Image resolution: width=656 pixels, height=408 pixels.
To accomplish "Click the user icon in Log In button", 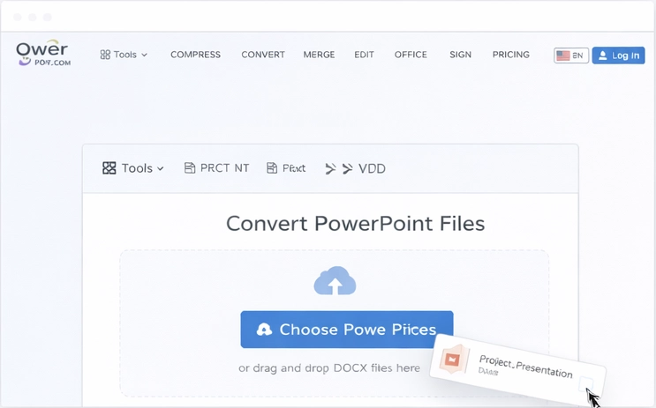I will (602, 56).
